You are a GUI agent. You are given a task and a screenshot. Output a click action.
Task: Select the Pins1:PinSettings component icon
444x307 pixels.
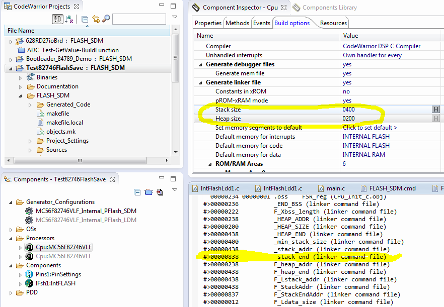point(29,274)
